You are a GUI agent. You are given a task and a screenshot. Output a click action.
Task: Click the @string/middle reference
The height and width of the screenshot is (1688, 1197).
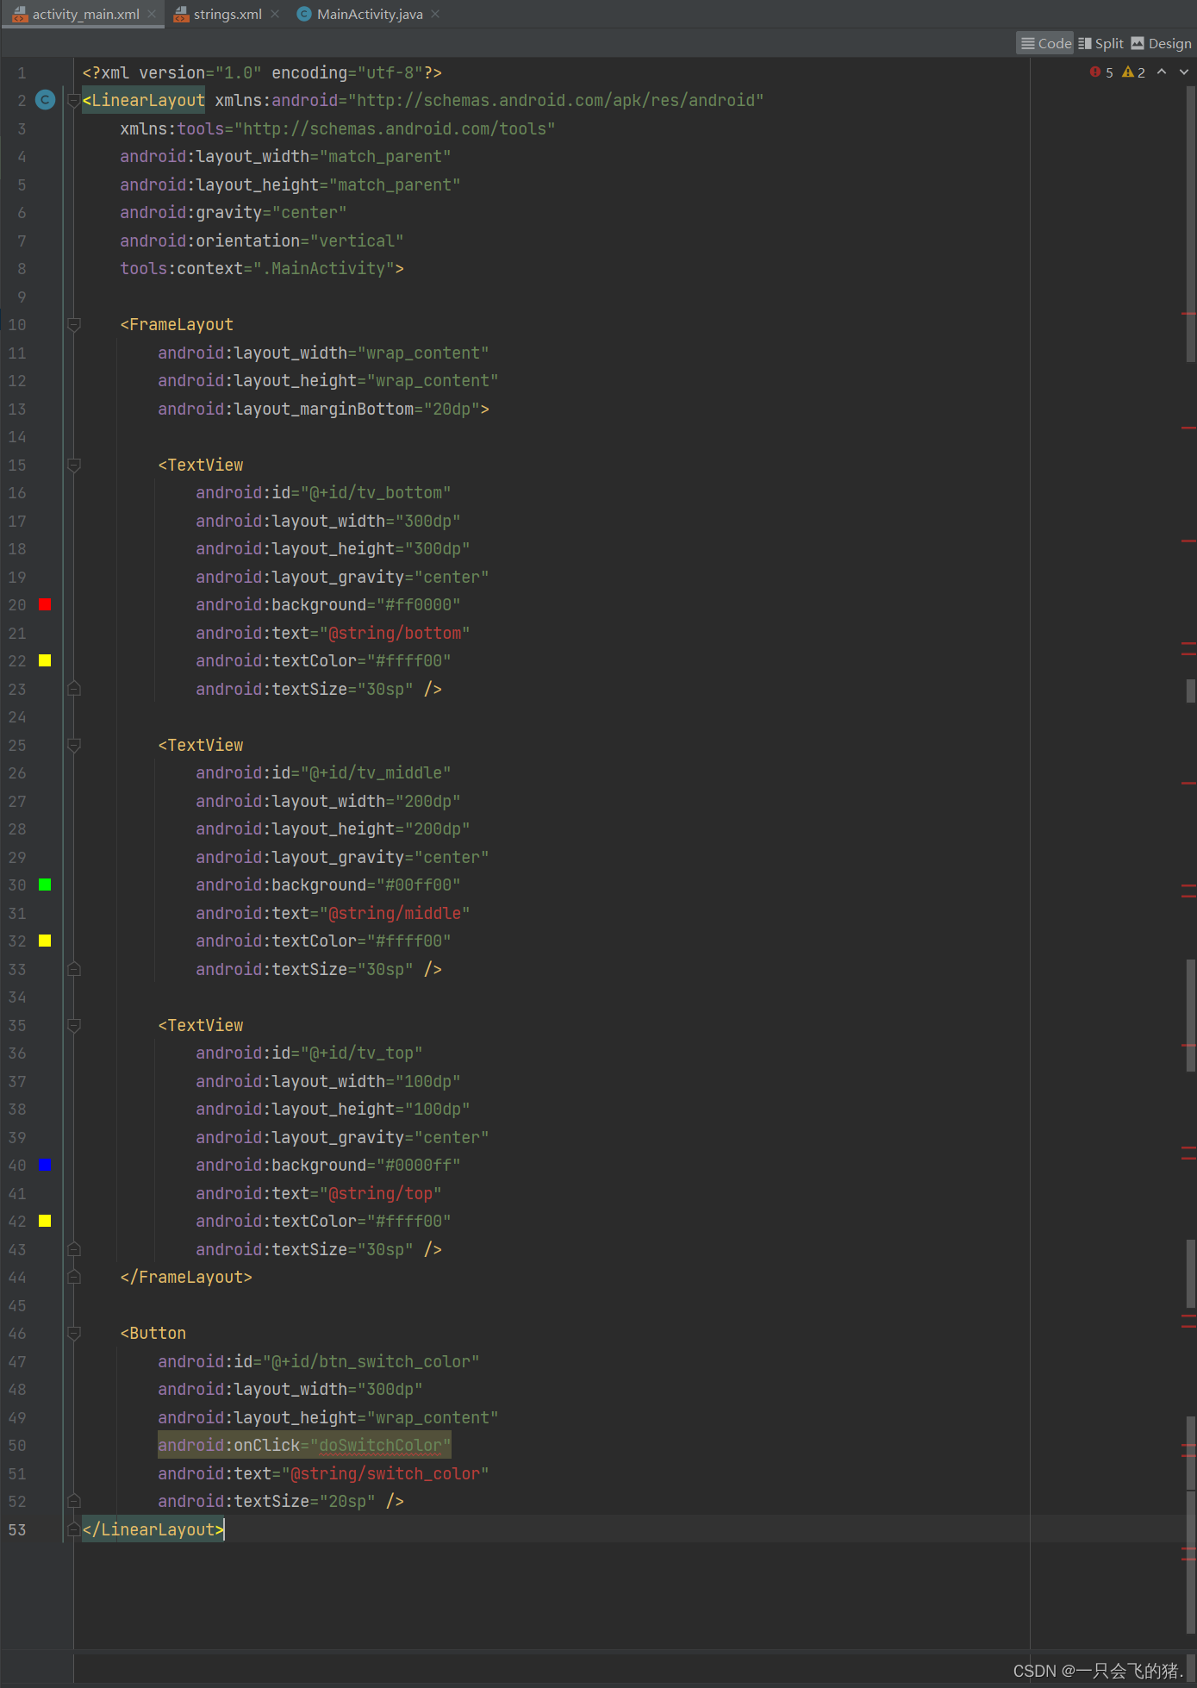pos(395,913)
